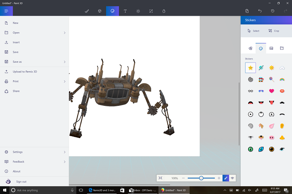Click the zoom slider handle
Screen dimensions: 292x194
(201, 178)
